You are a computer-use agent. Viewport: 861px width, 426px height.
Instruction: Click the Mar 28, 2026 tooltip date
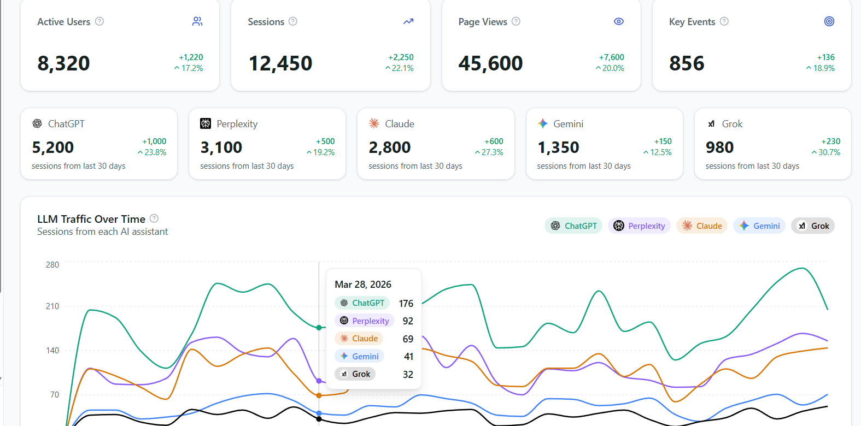click(x=363, y=285)
